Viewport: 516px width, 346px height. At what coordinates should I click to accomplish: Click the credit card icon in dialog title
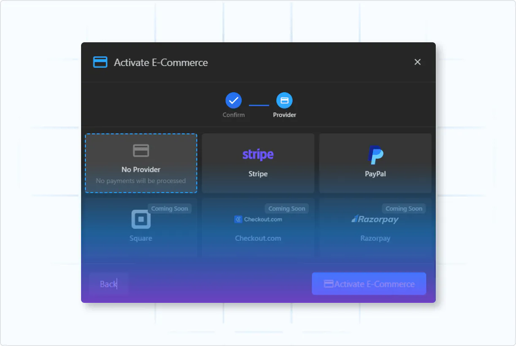pyautogui.click(x=100, y=62)
